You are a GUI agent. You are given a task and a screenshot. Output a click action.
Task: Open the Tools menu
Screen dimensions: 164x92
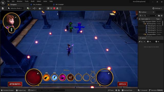tap(27, 1)
